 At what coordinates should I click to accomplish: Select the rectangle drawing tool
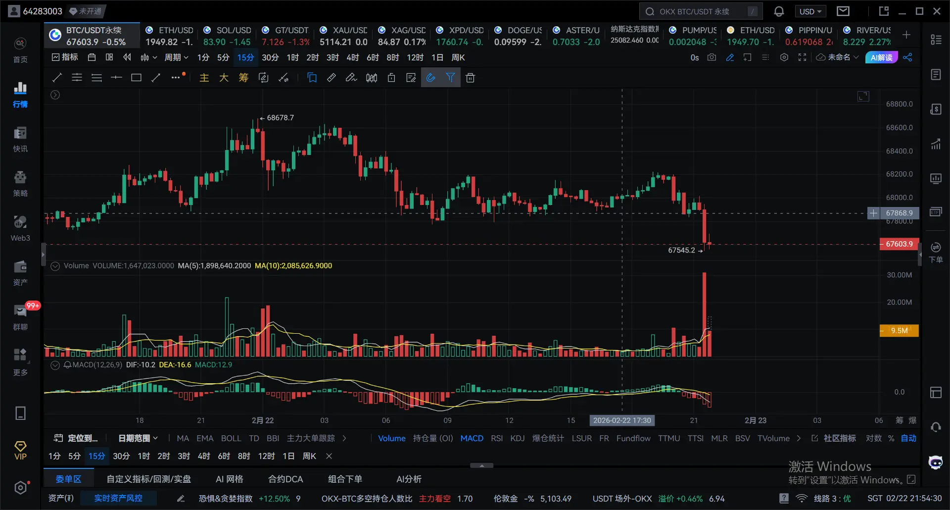coord(136,78)
